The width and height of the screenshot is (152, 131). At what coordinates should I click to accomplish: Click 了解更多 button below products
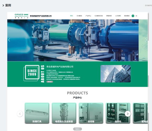pos(78,129)
